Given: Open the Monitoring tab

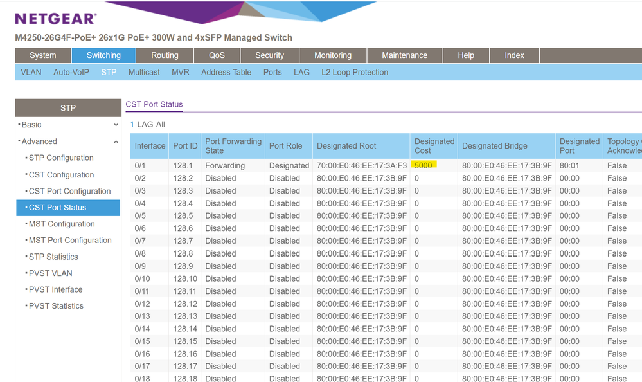Looking at the screenshot, I should coord(332,55).
